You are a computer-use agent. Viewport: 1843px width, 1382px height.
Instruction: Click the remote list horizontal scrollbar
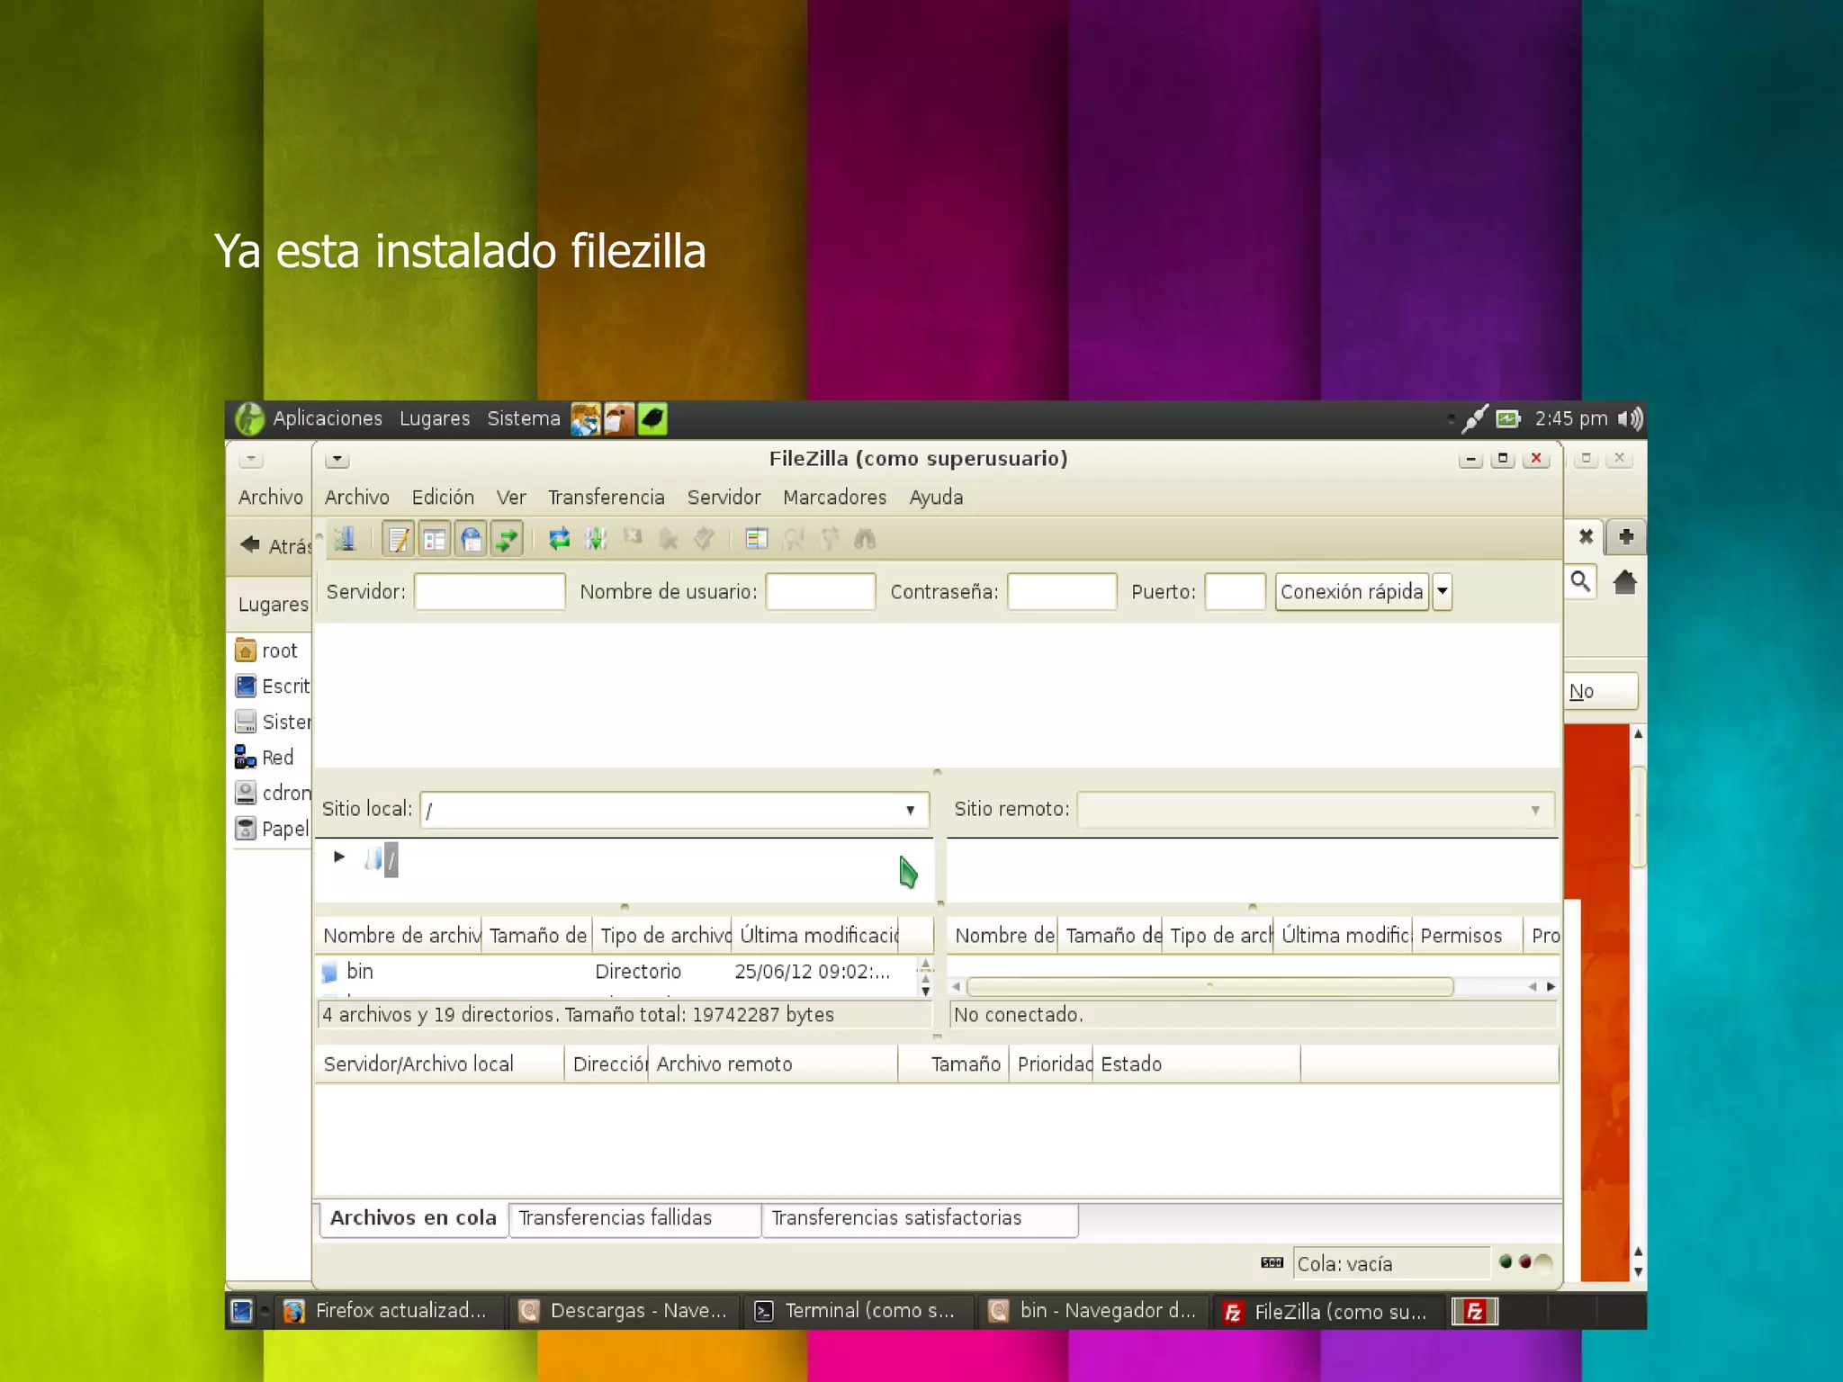[1209, 987]
